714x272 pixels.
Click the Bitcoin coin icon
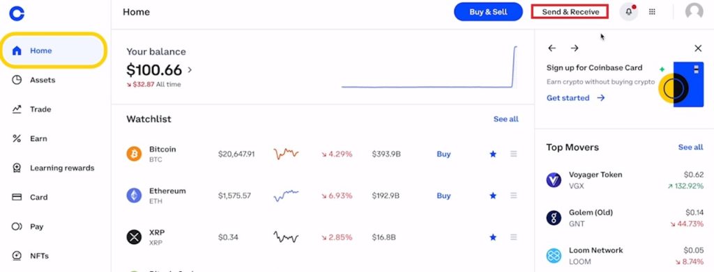[134, 154]
